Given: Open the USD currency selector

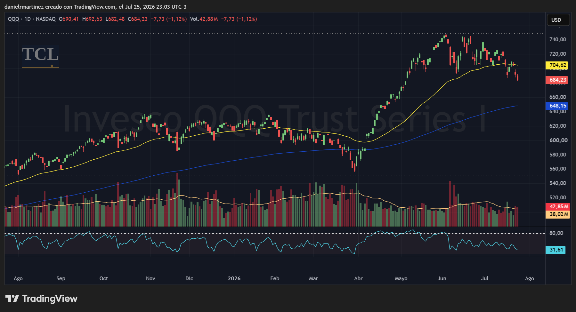Looking at the screenshot, I should click(x=558, y=20).
